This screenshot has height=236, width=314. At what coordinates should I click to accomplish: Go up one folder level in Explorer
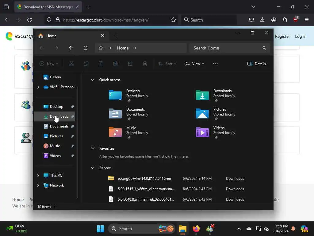click(71, 48)
